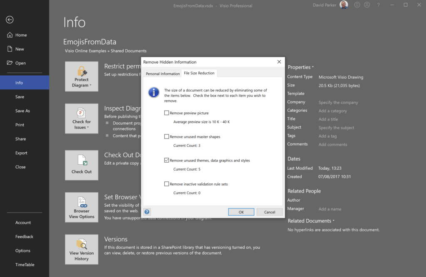The width and height of the screenshot is (426, 277).
Task: Enable Remove unused master shapes
Action: [x=166, y=136]
